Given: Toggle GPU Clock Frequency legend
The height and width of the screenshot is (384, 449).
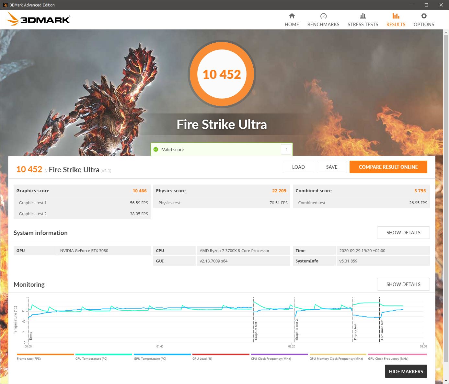Looking at the screenshot, I should 397,357.
